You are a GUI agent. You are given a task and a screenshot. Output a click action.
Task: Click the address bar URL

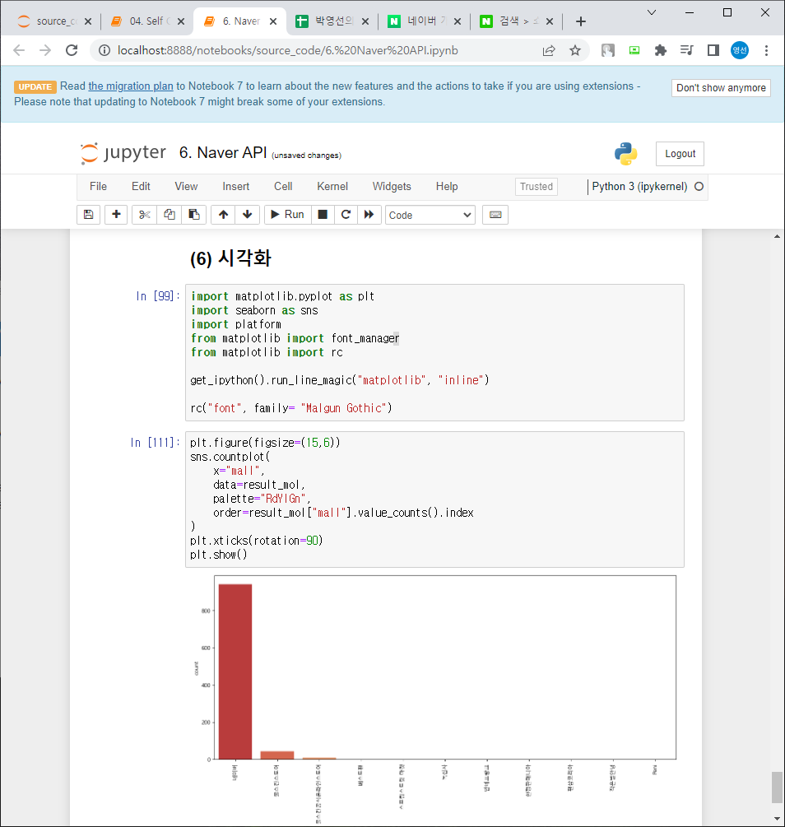(x=287, y=50)
